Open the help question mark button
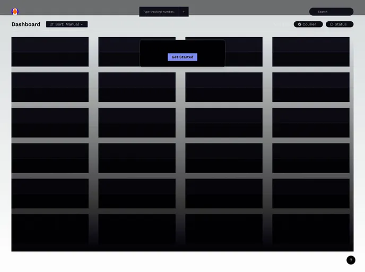This screenshot has width=365, height=272. coord(351,260)
